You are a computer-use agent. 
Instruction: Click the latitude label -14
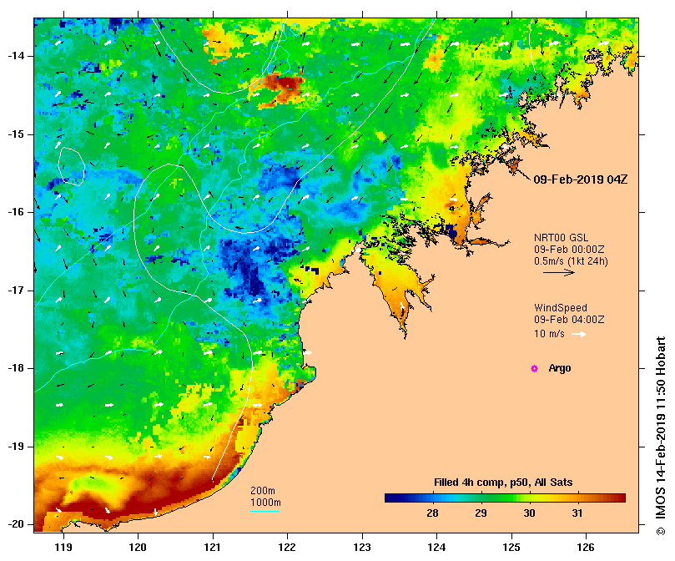pos(16,56)
